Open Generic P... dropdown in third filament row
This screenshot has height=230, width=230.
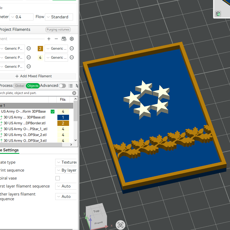(12, 67)
